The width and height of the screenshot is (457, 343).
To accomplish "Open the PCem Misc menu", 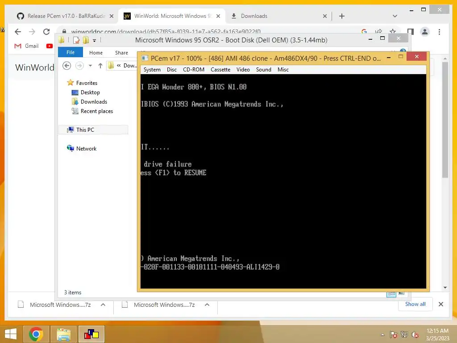I will 283,69.
